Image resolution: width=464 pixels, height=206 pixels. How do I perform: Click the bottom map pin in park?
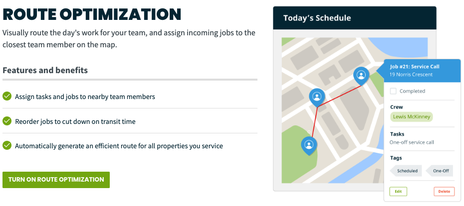309,145
